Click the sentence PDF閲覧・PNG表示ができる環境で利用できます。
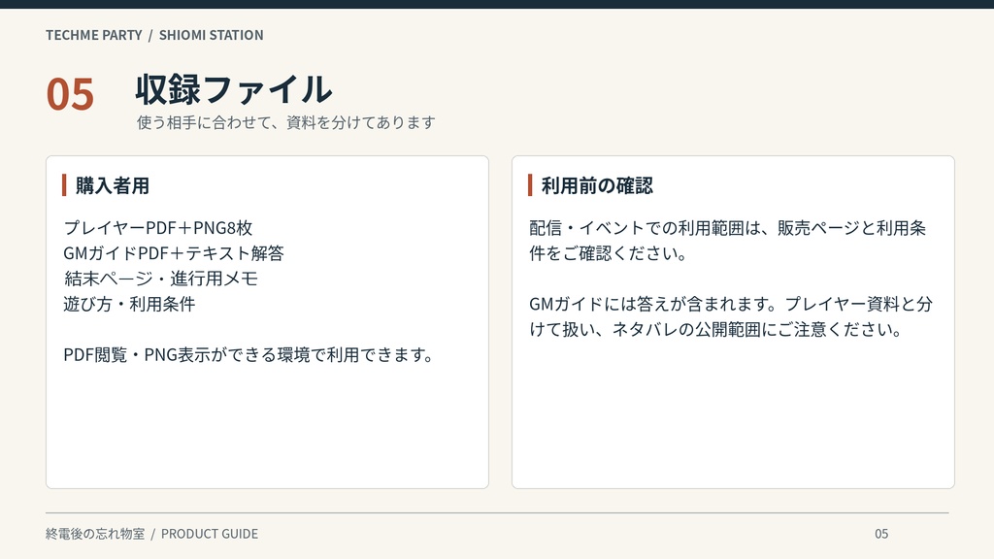The height and width of the screenshot is (559, 994). point(248,354)
